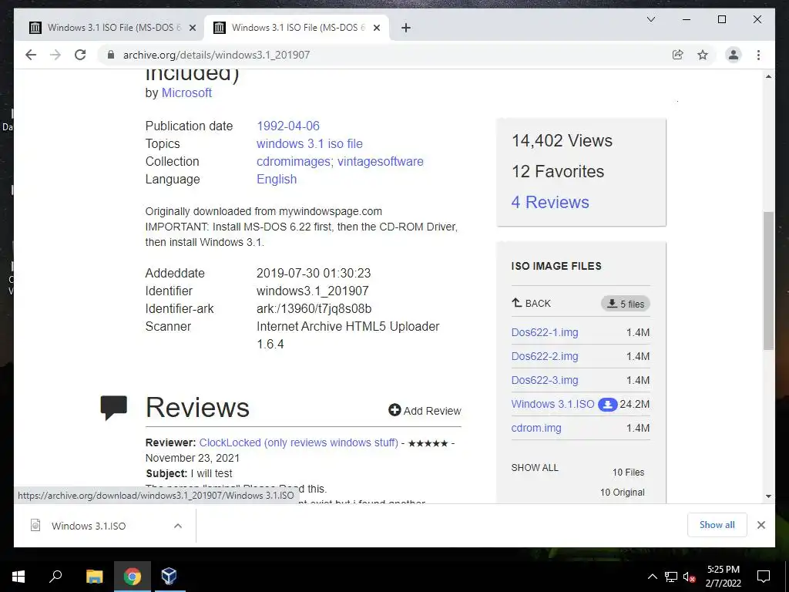Screen dimensions: 789x592
Task: Open the Windows Start menu
Action: click(18, 577)
